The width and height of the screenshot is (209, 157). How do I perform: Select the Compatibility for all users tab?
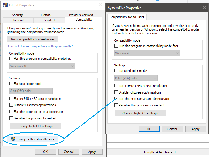(127, 17)
